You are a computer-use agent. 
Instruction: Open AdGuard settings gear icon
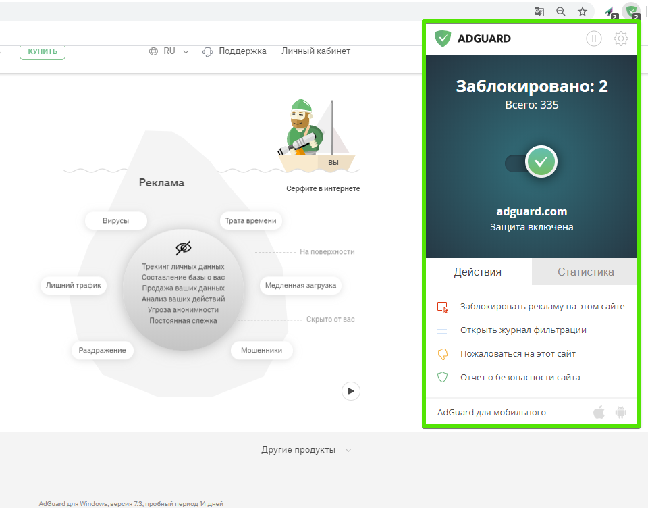coord(621,39)
